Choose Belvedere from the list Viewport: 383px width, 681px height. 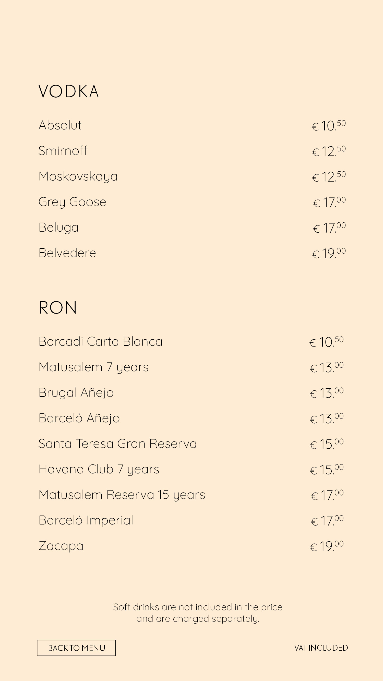pos(67,253)
